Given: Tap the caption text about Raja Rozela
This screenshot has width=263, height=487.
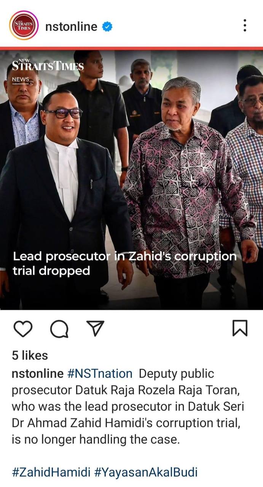Looking at the screenshot, I should pyautogui.click(x=128, y=407).
